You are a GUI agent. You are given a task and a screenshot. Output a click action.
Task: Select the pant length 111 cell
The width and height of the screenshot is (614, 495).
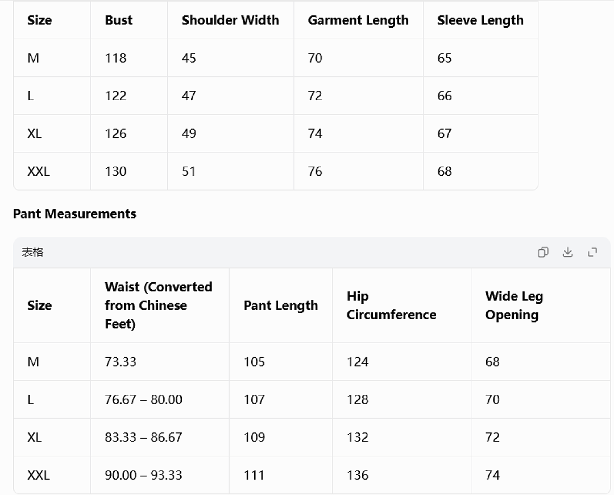click(281, 475)
